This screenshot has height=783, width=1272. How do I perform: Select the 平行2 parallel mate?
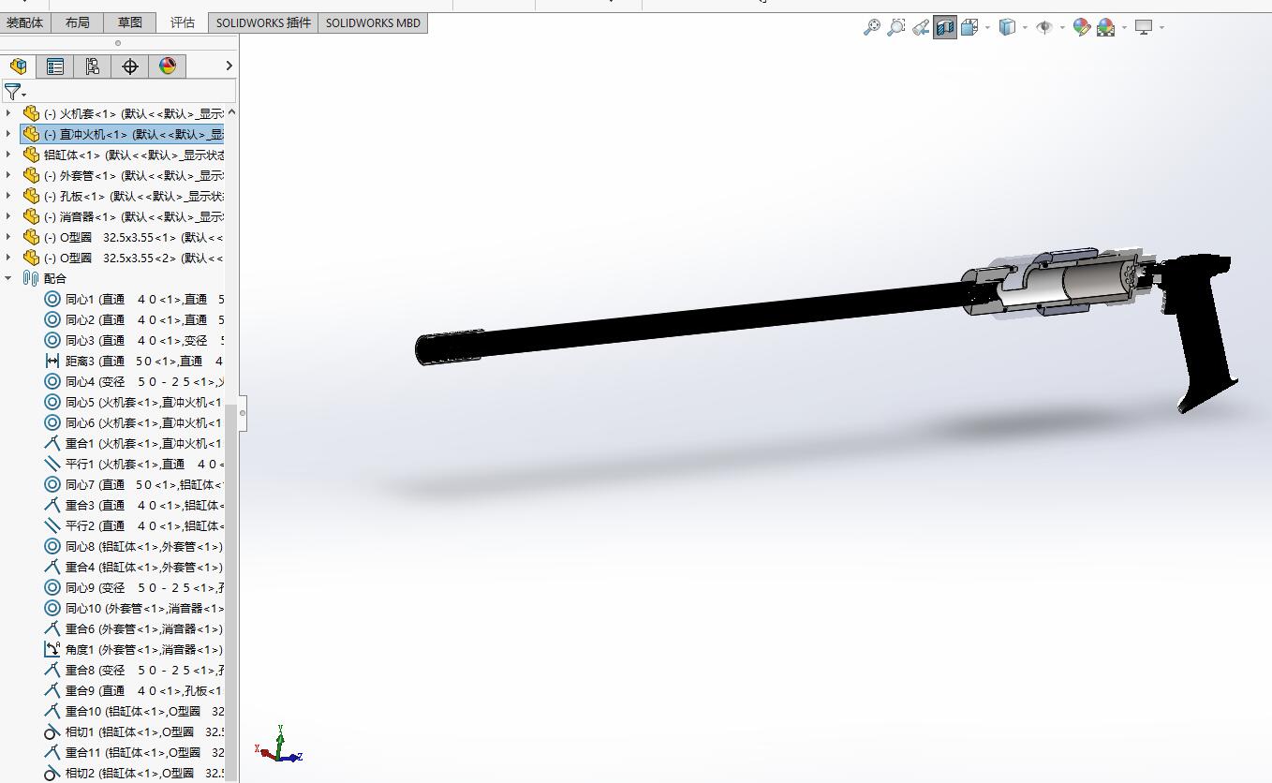[133, 525]
